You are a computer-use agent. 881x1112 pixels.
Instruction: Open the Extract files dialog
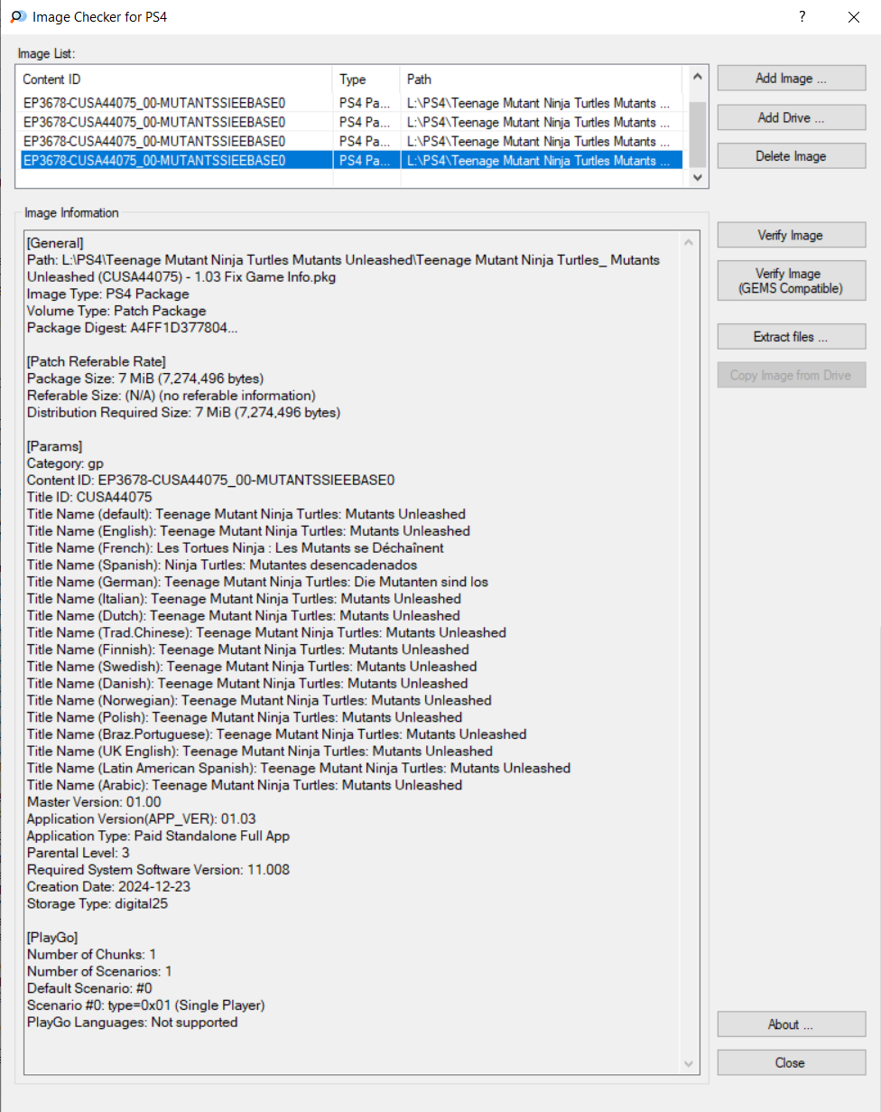pyautogui.click(x=792, y=337)
